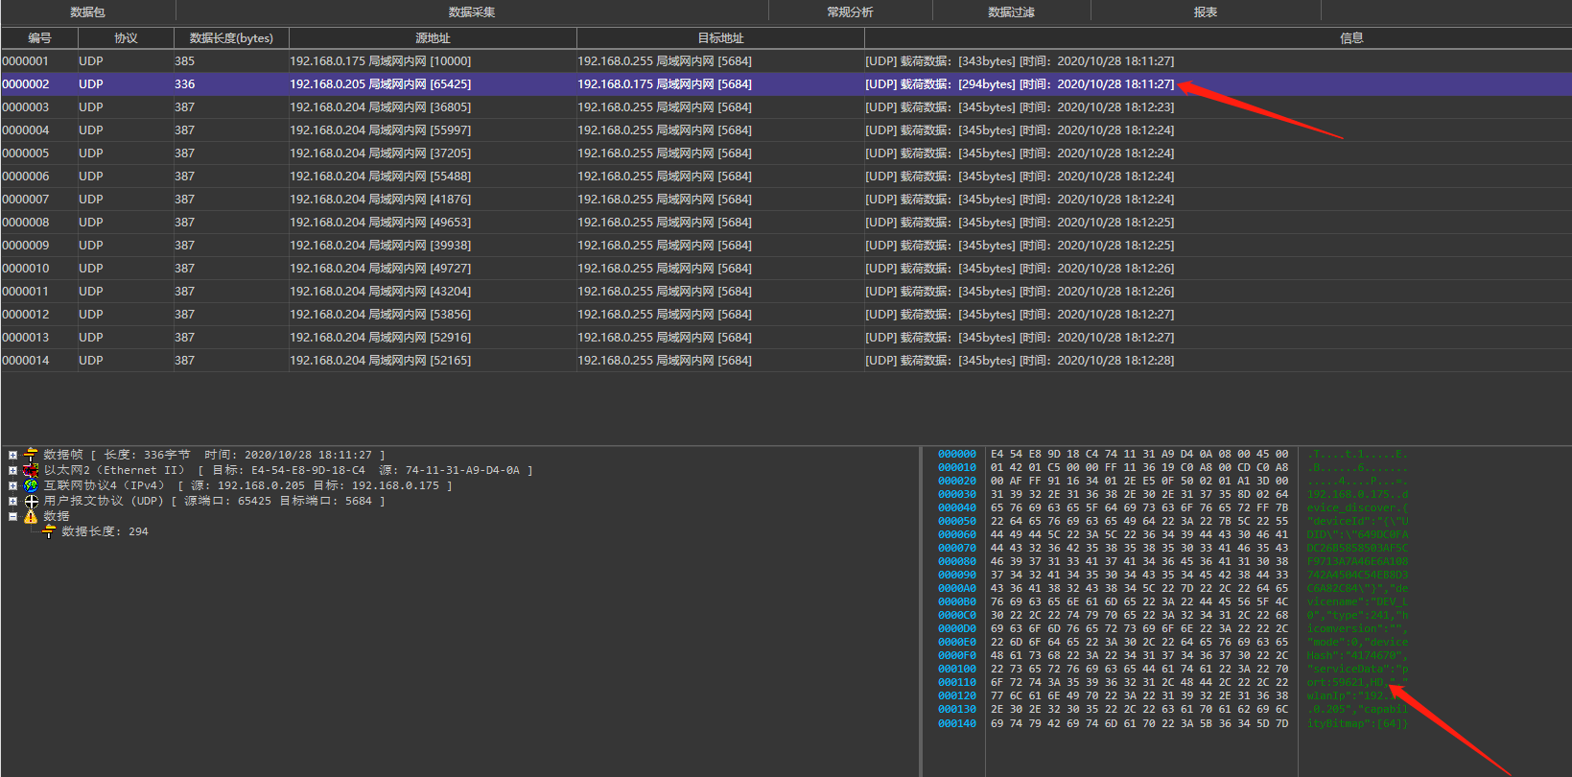This screenshot has height=777, width=1572.
Task: Click data length 336 cell
Action: (x=184, y=84)
